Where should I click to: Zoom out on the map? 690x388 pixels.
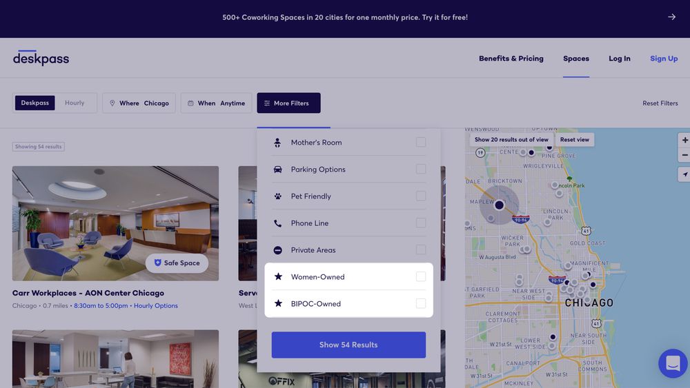684,155
